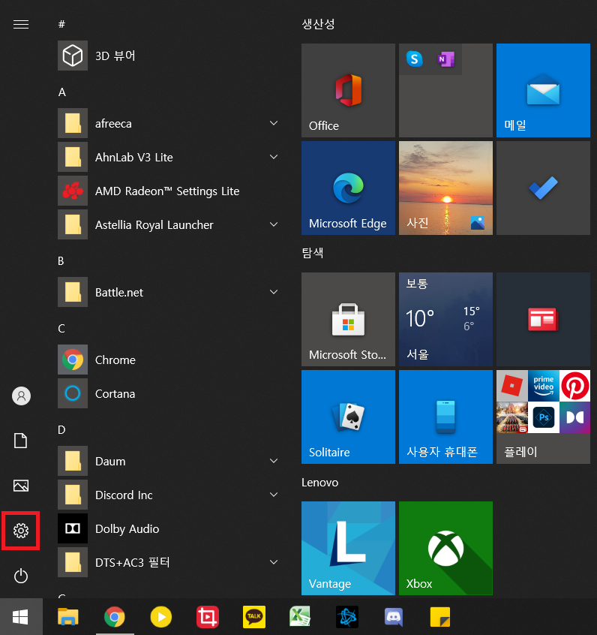This screenshot has width=597, height=635.
Task: Open KakaoTalk on the taskbar
Action: click(x=254, y=617)
